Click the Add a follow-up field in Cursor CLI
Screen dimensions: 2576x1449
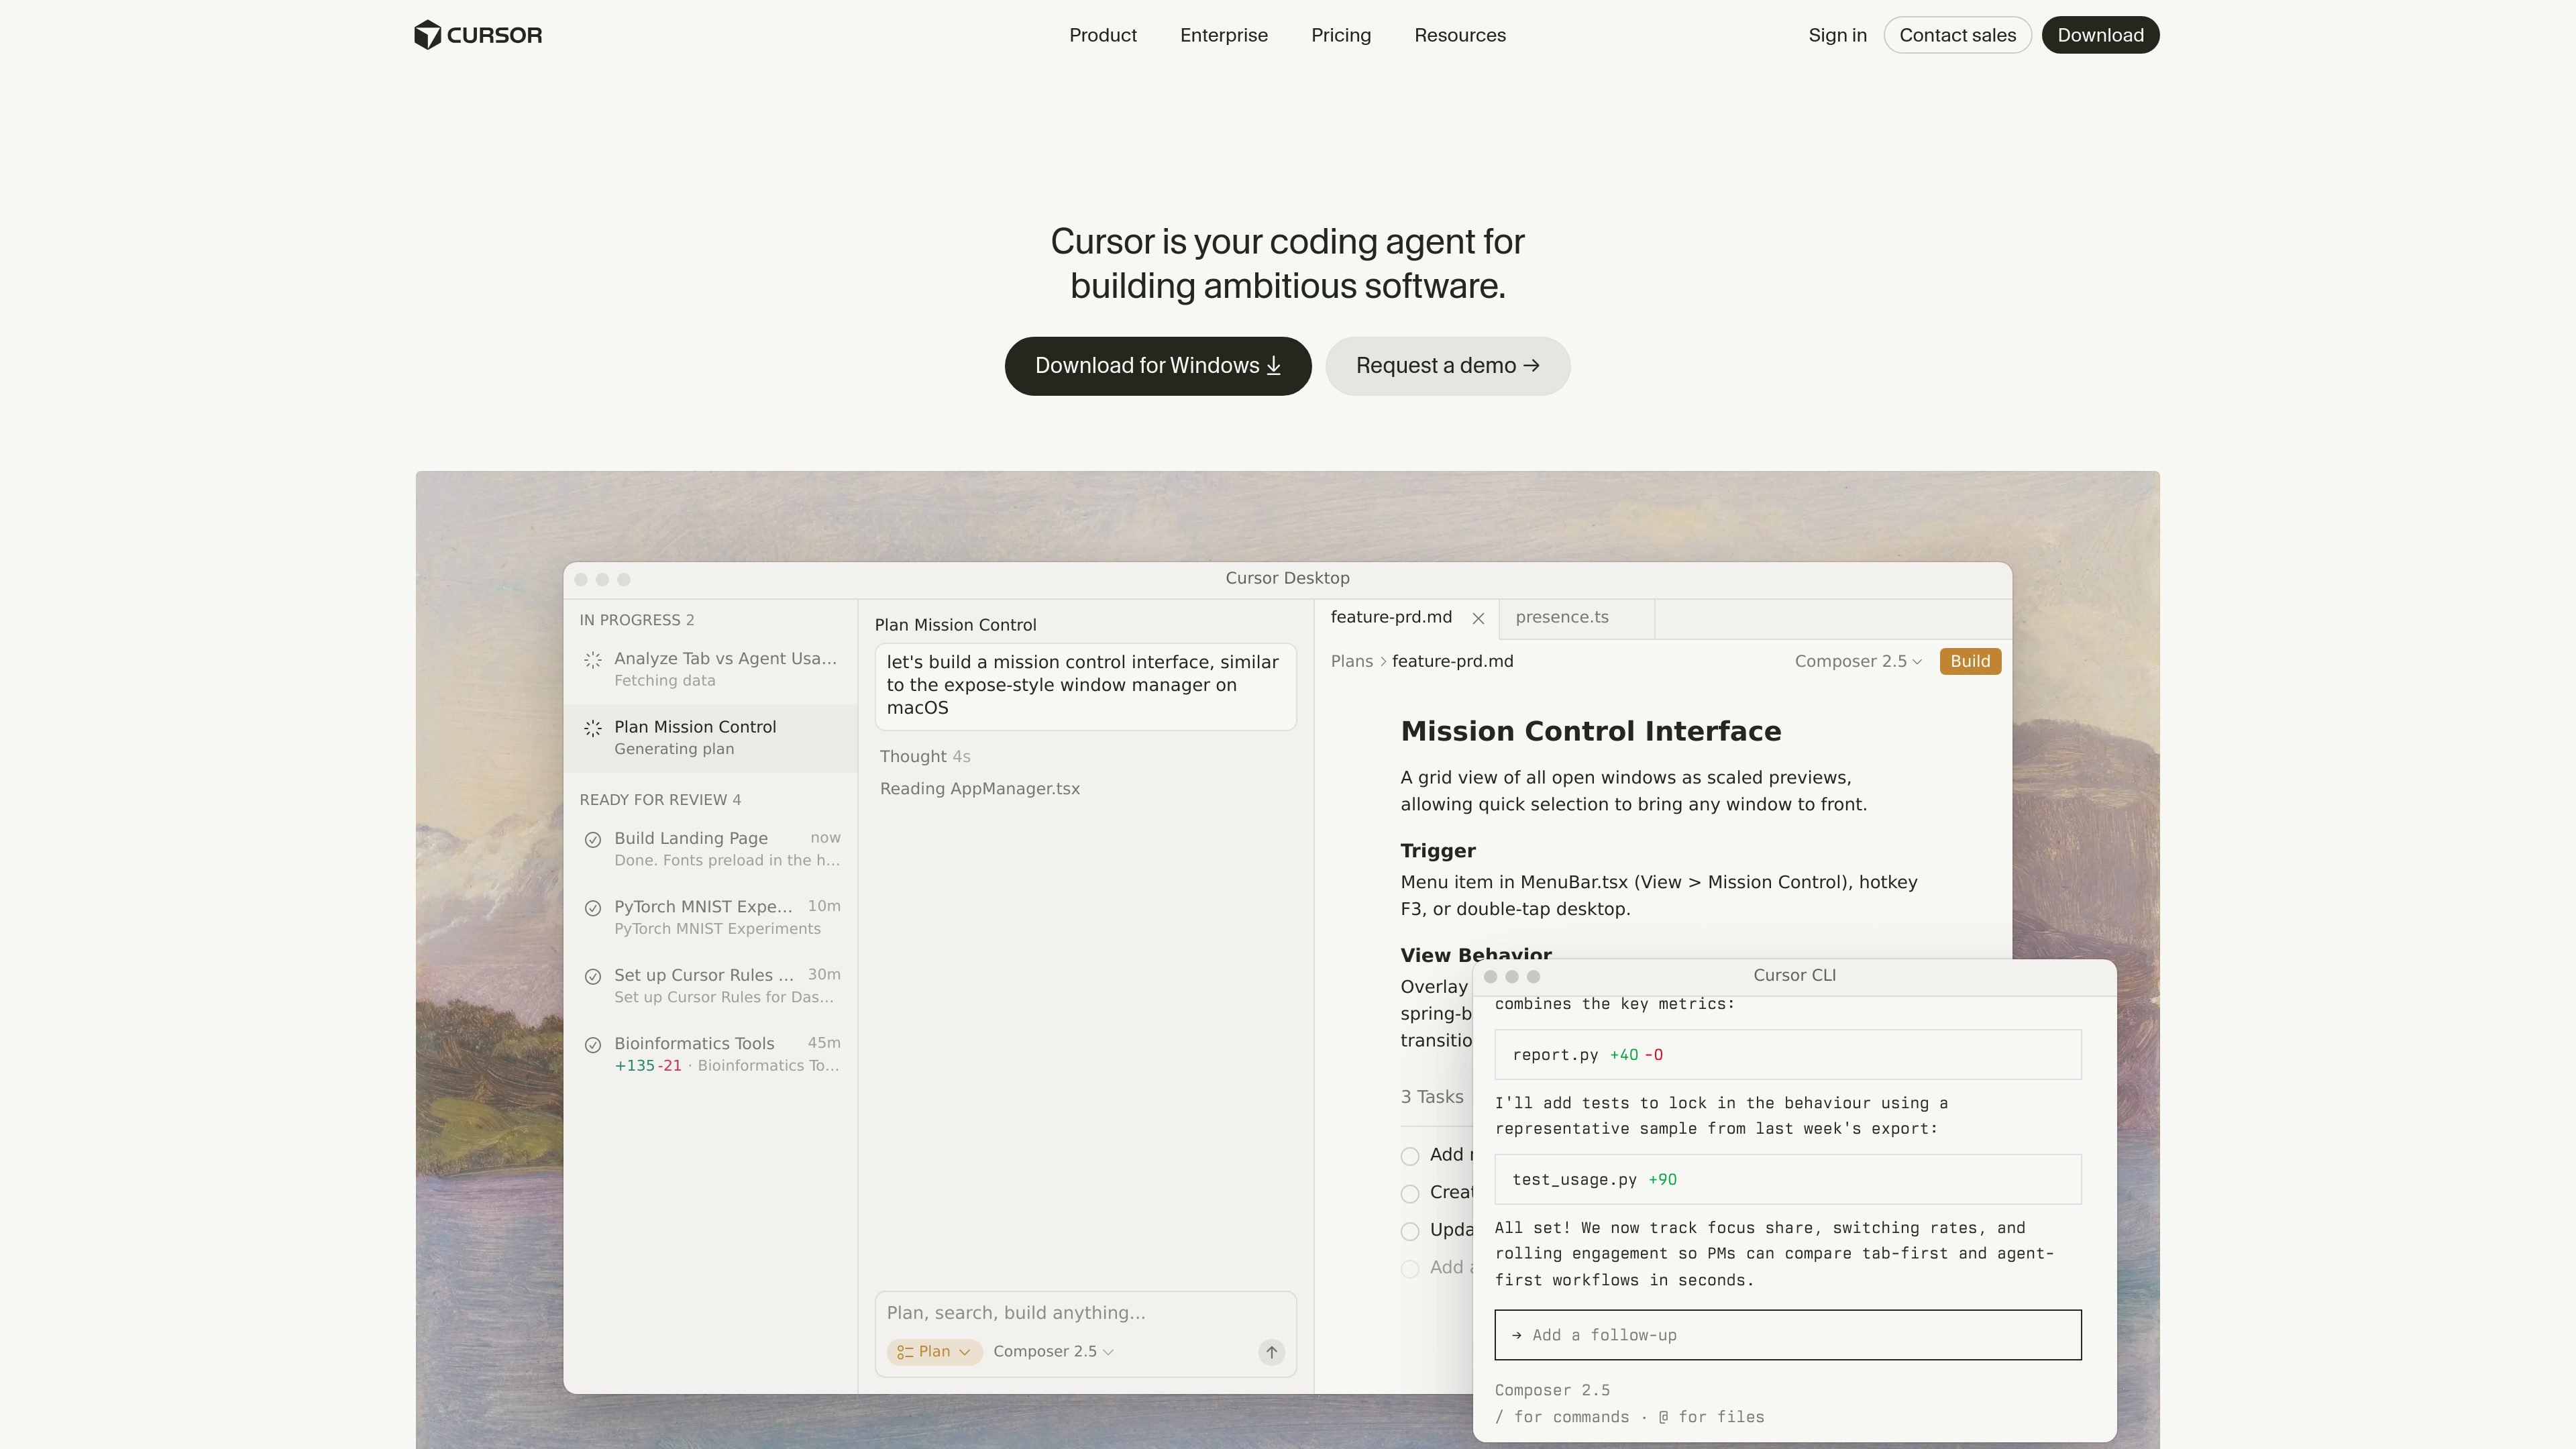[1787, 1335]
